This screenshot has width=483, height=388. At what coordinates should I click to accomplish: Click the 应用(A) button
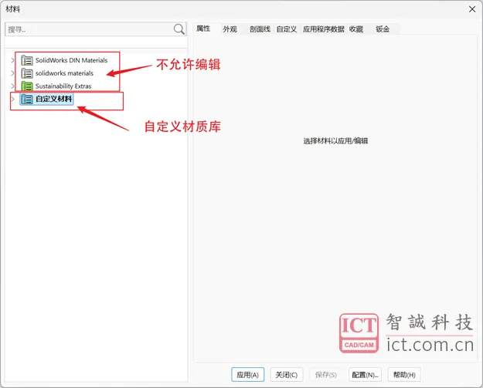(247, 375)
